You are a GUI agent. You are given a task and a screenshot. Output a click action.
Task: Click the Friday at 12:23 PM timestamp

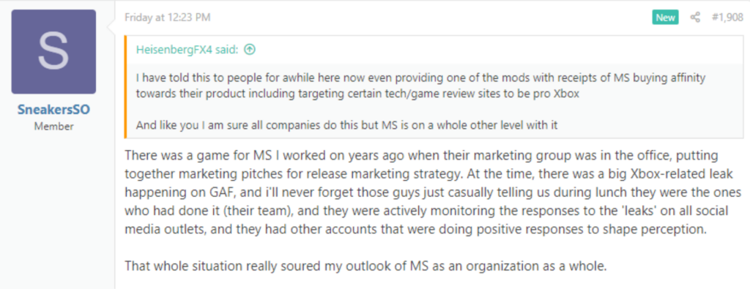point(168,18)
